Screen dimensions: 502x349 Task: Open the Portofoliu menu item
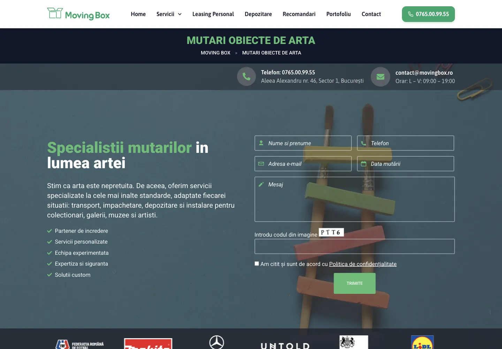(339, 14)
